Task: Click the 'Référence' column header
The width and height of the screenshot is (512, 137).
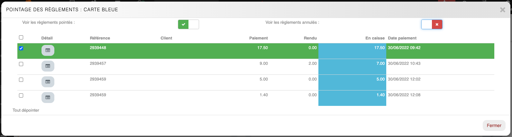Action: point(100,38)
